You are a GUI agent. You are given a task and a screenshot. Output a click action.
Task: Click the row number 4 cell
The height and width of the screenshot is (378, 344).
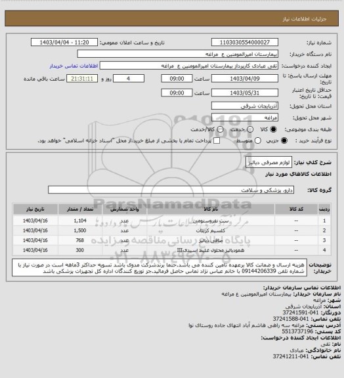[324, 250]
